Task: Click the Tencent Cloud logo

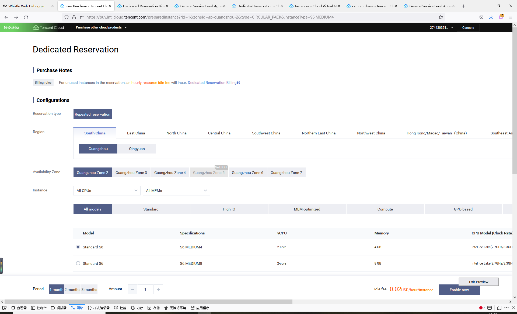Action: click(x=48, y=27)
